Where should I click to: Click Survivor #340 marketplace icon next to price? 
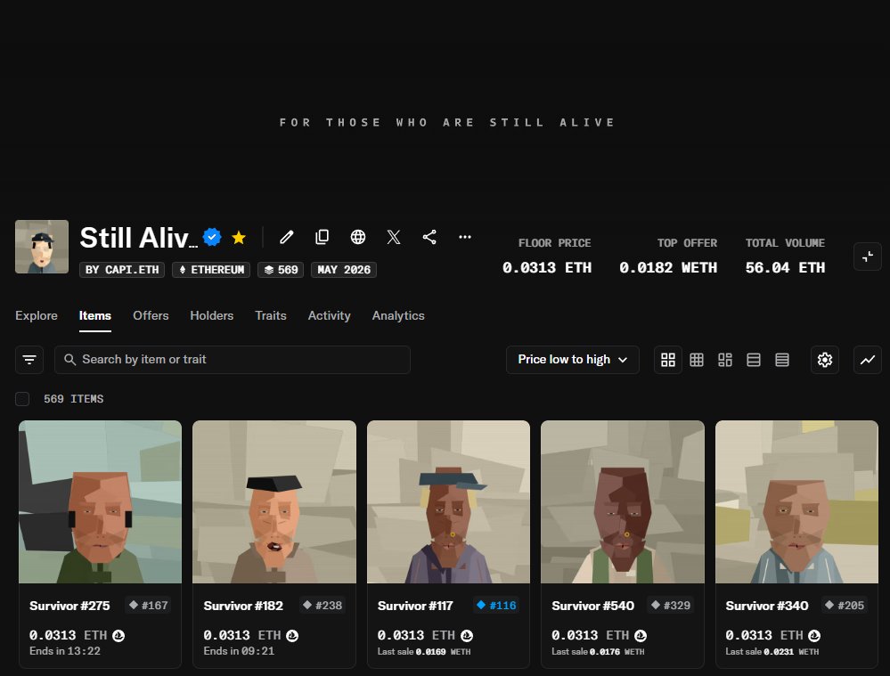(x=814, y=636)
